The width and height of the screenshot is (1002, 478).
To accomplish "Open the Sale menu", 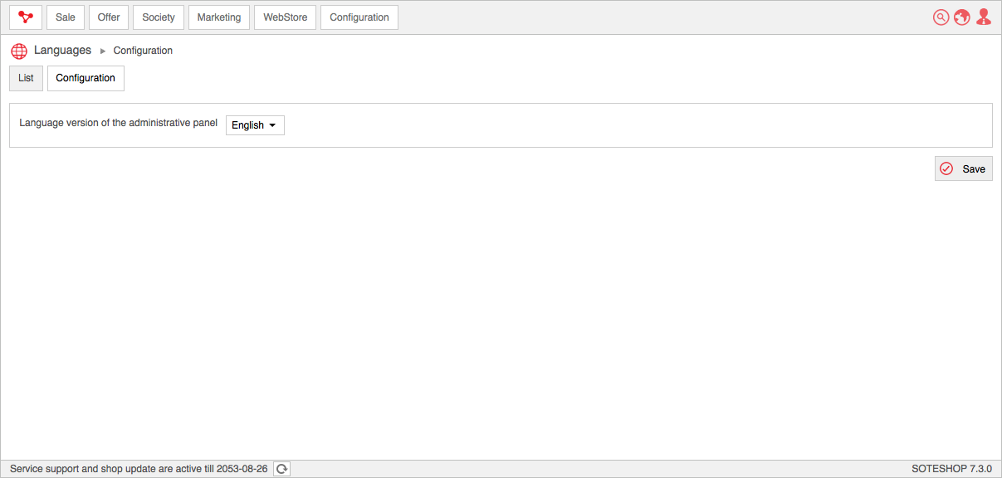I will pyautogui.click(x=66, y=17).
